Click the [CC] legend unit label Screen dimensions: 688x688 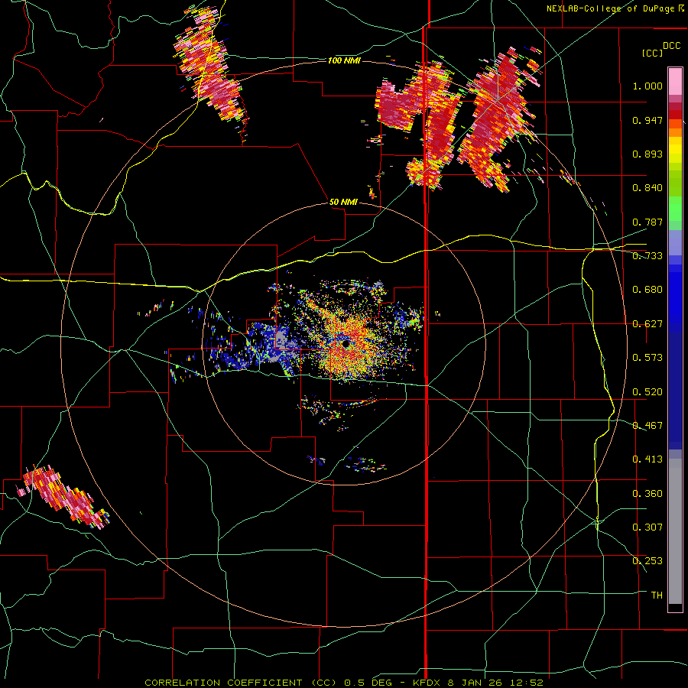coord(652,53)
